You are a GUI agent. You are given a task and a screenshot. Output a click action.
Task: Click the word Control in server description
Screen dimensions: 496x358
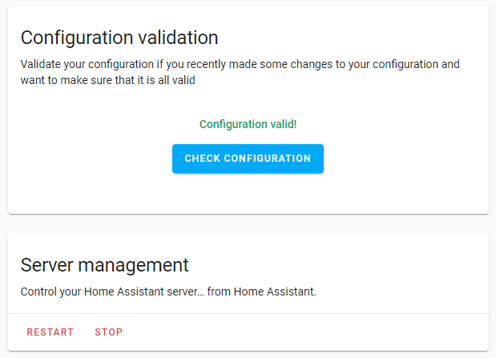pyautogui.click(x=38, y=292)
